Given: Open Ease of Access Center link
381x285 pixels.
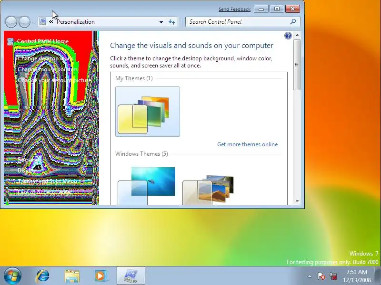Looking at the screenshot, I should click(x=45, y=192).
